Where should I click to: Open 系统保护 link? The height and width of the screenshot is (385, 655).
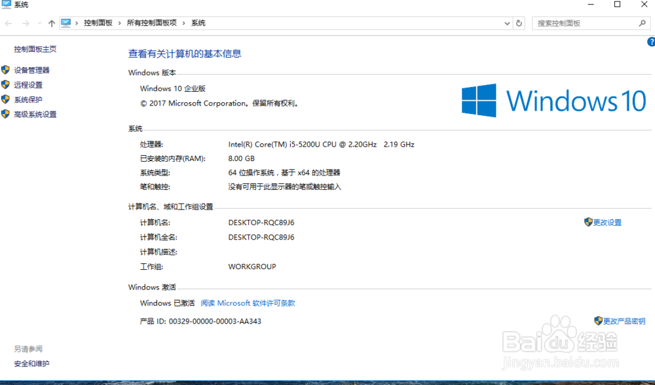tap(28, 100)
